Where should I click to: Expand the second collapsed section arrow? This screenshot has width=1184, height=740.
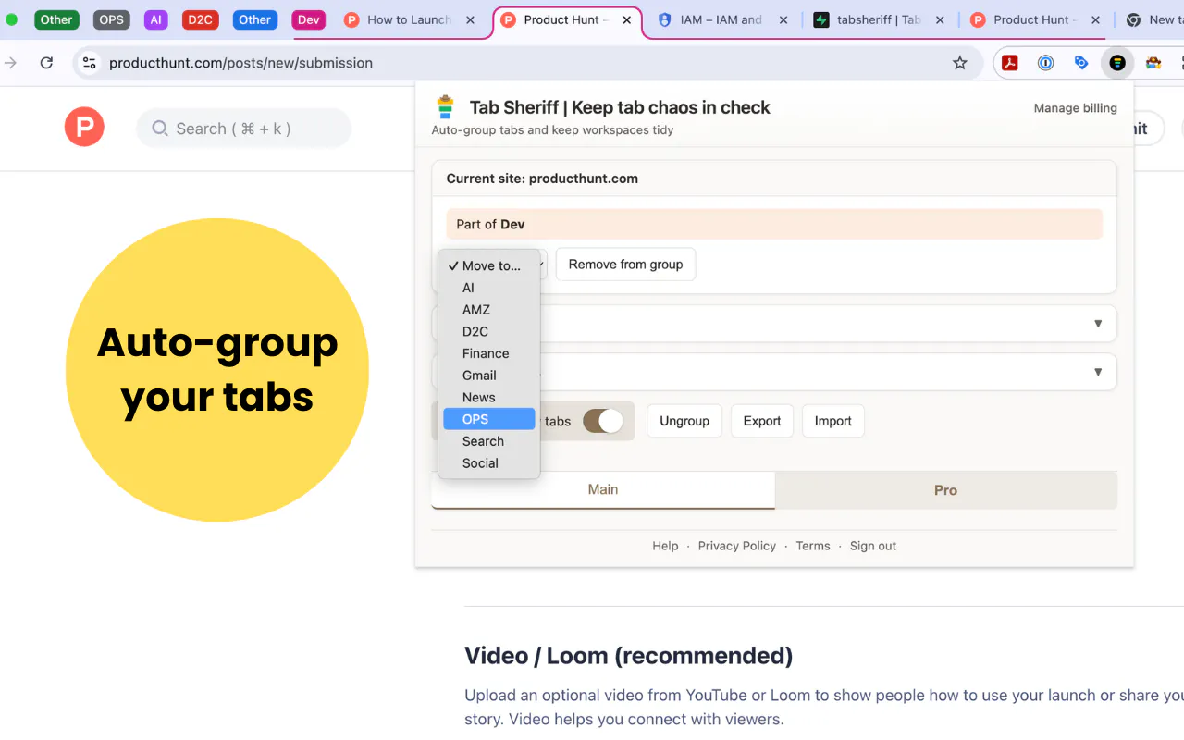click(1098, 372)
